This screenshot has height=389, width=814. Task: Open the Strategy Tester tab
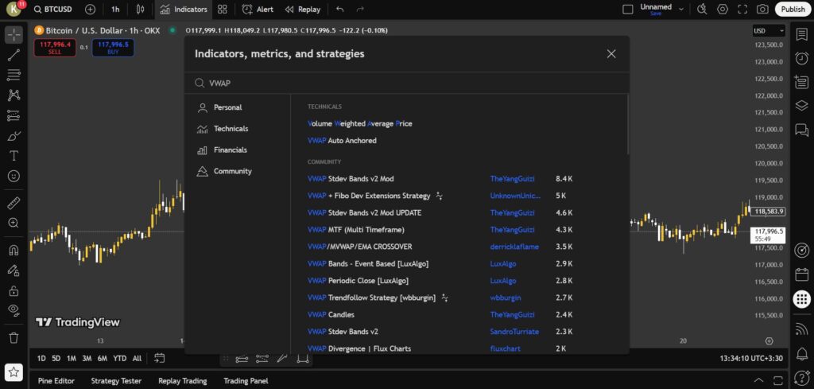click(x=116, y=381)
